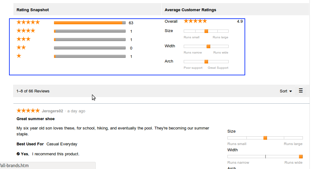Click the Average Customer Ratings header

pos(190,10)
